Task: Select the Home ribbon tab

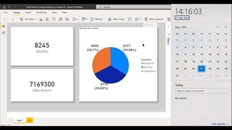Action: [x=17, y=13]
